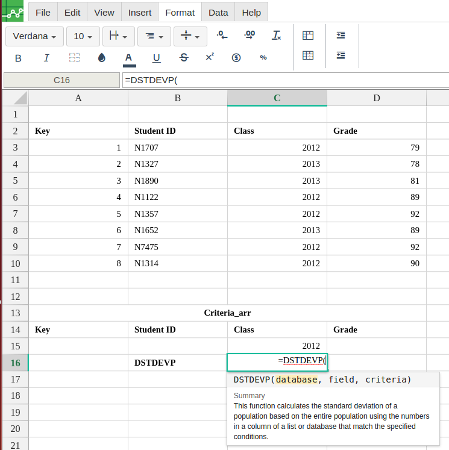Open the Verdana font dropdown

tap(34, 36)
